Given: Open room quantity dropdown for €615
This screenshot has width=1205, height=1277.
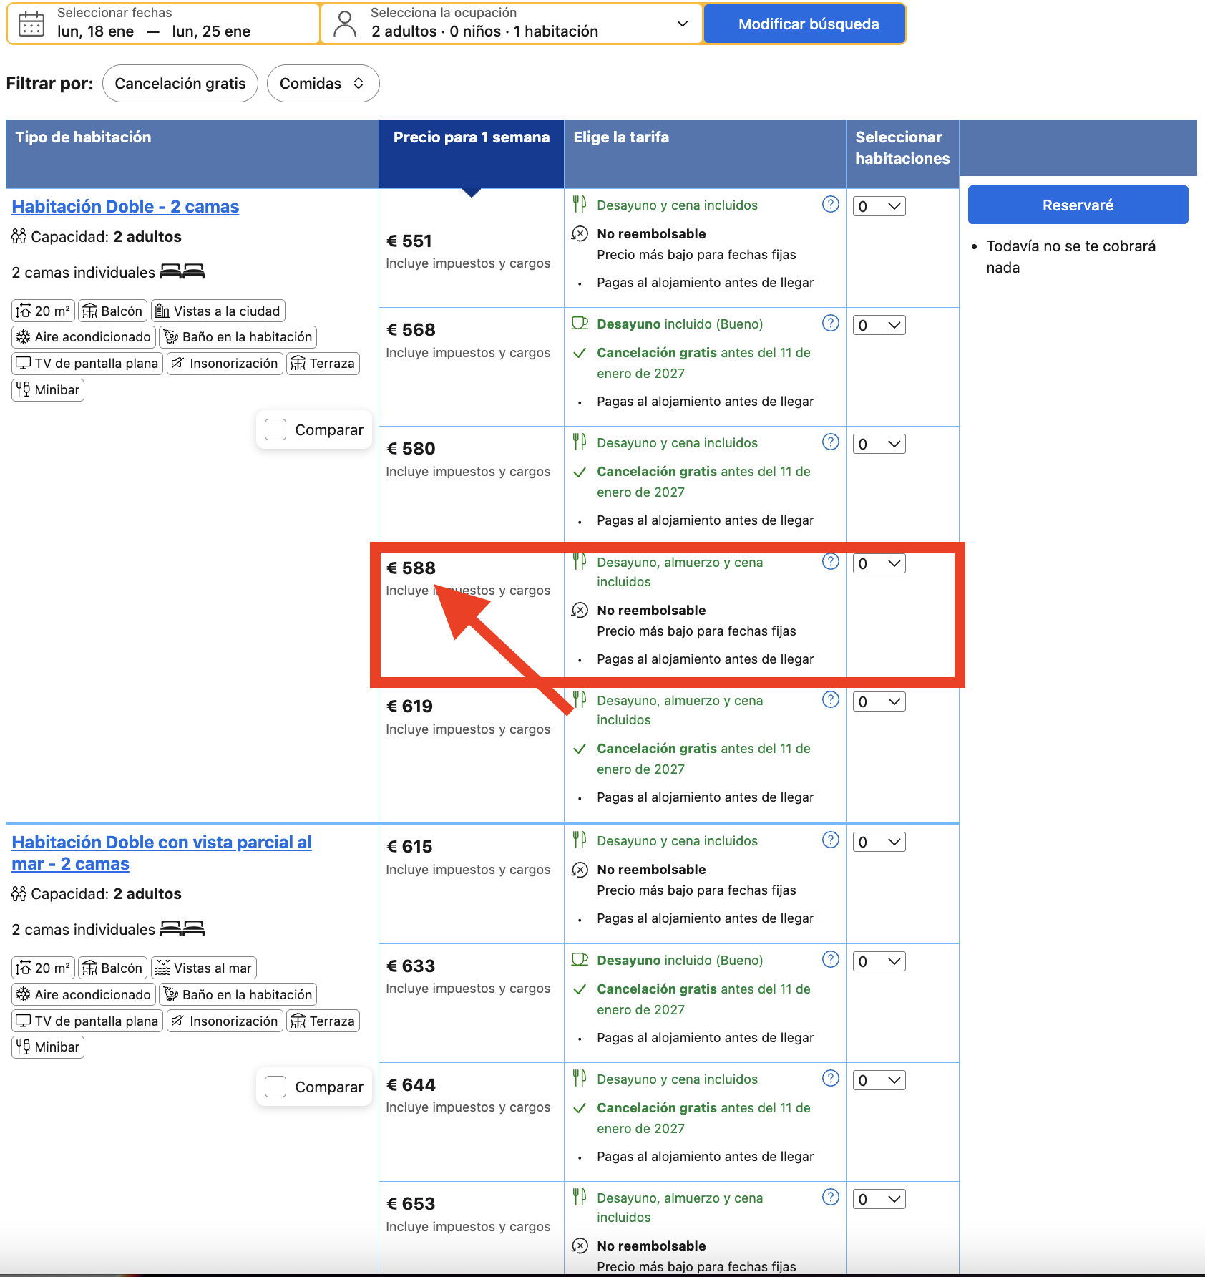Looking at the screenshot, I should pyautogui.click(x=879, y=842).
